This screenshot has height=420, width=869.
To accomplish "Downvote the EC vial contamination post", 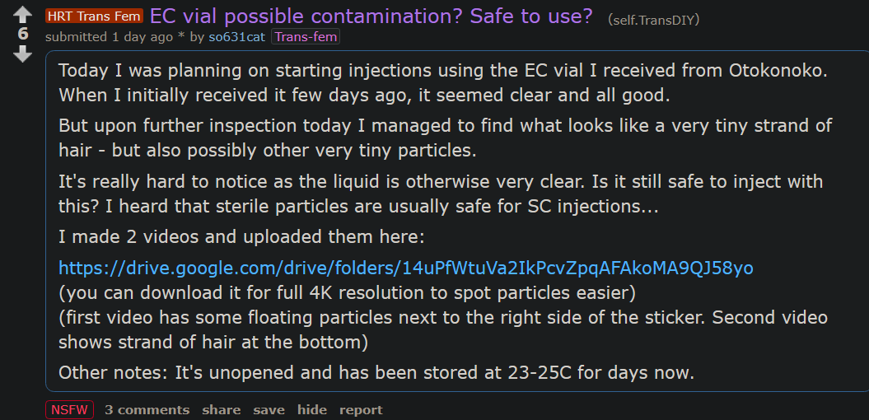I will coord(22,54).
